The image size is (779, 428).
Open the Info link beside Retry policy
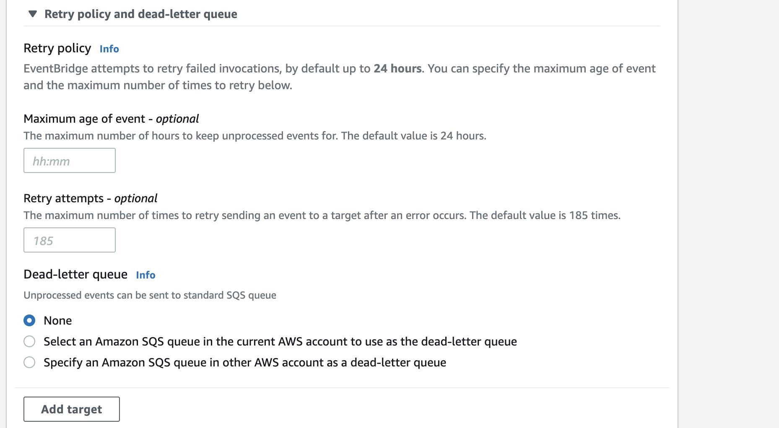(x=109, y=49)
